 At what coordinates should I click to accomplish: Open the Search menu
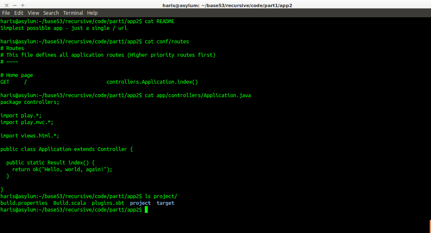[51, 13]
